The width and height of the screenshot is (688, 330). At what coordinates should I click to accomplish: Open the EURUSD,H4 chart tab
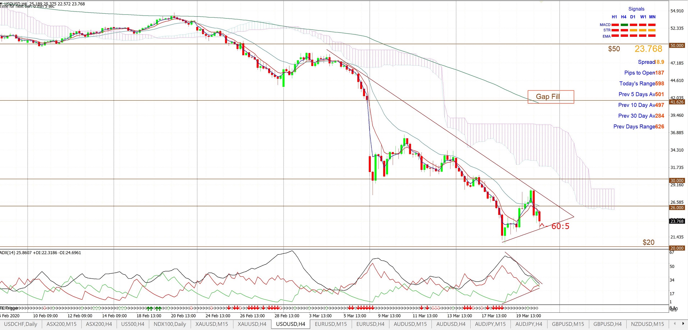pyautogui.click(x=370, y=324)
